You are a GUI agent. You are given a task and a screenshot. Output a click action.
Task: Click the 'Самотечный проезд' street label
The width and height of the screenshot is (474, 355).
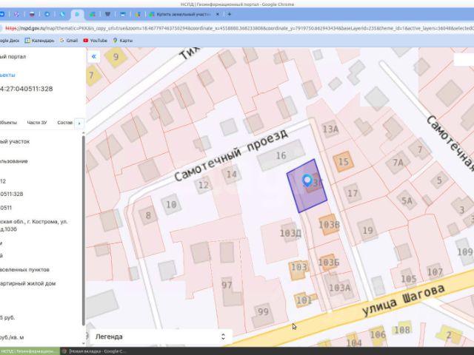click(232, 156)
